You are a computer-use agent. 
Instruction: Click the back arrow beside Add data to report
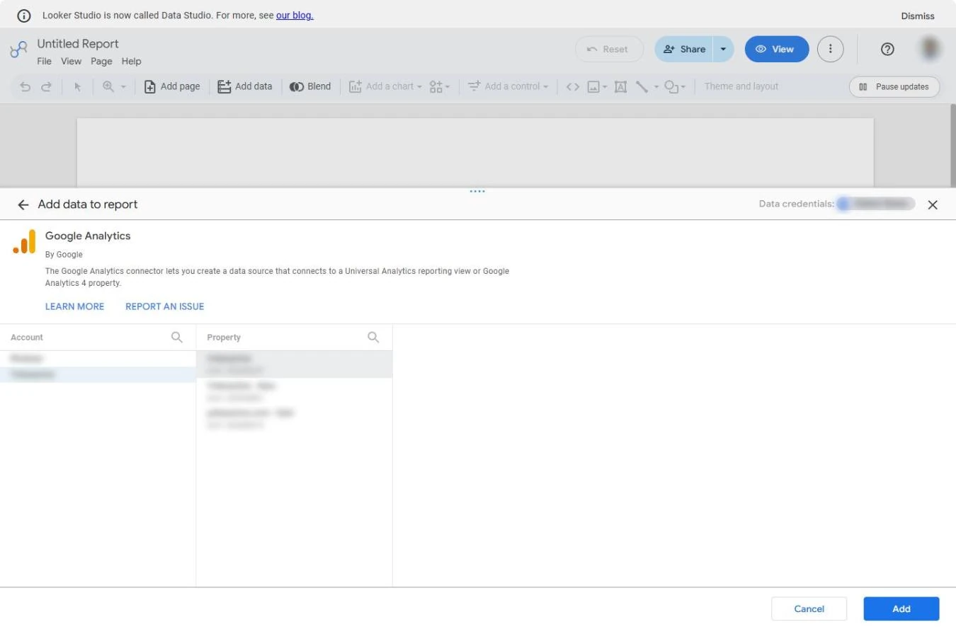tap(23, 204)
